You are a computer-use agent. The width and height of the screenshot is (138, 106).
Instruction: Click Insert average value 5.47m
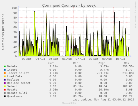click(x=104, y=70)
